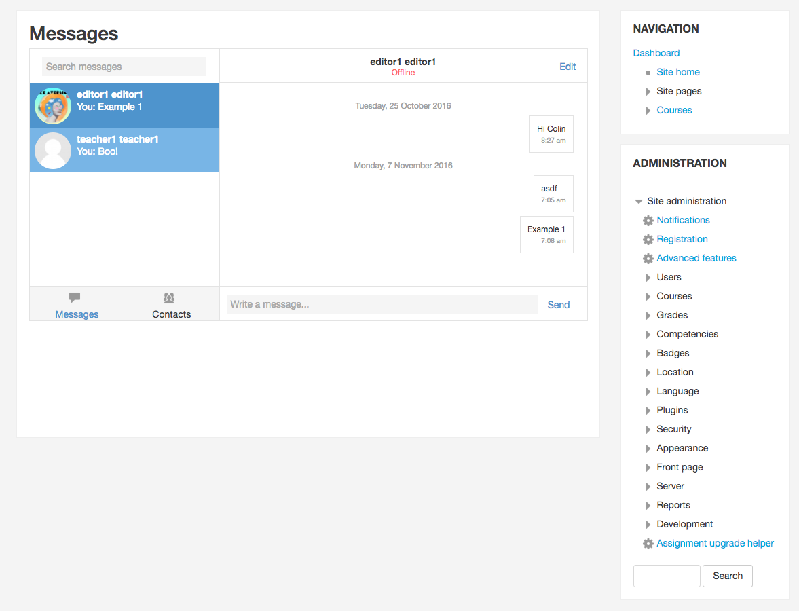
Task: Expand the Competencies section arrow
Action: pos(648,334)
